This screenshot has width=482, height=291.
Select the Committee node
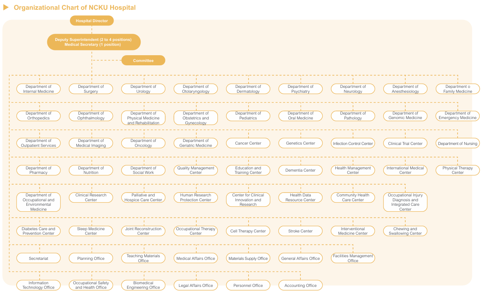[143, 60]
